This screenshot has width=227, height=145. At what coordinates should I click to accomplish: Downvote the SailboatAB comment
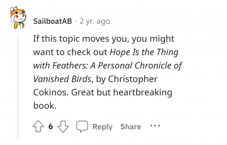(x=63, y=126)
